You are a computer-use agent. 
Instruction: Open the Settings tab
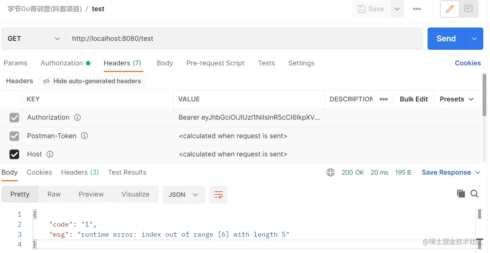(x=302, y=63)
